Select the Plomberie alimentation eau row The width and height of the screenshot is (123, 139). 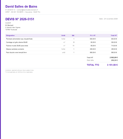click(61, 39)
